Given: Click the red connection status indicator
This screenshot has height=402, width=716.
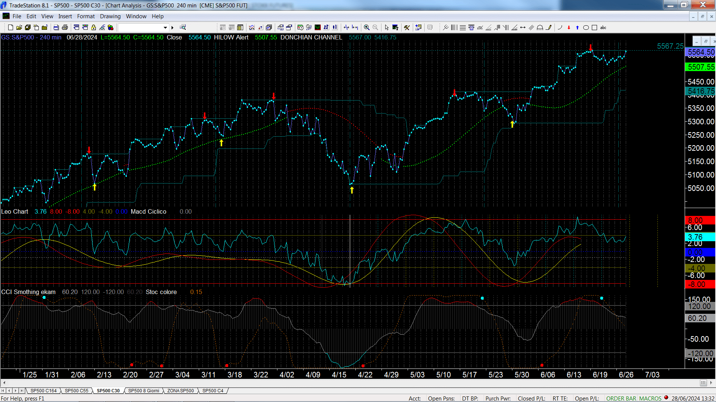Looking at the screenshot, I should pos(666,398).
